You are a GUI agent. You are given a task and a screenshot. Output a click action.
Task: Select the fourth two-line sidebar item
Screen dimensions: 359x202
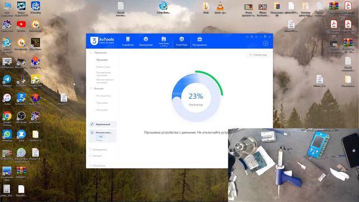point(105,81)
